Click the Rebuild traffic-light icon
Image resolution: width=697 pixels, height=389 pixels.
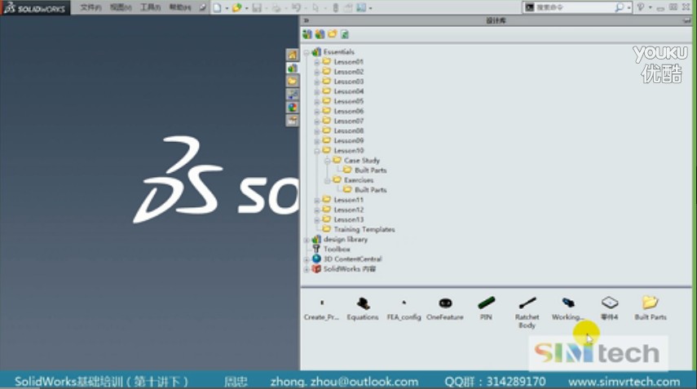[x=336, y=7]
